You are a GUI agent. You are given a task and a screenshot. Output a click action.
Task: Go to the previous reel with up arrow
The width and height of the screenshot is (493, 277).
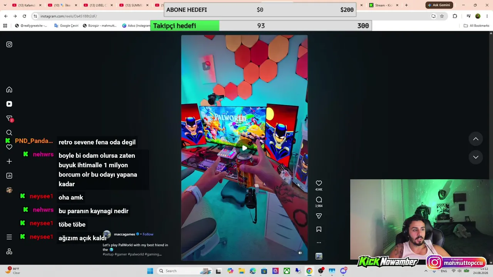[476, 139]
